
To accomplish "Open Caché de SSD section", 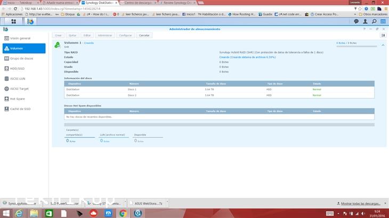I will [21, 109].
